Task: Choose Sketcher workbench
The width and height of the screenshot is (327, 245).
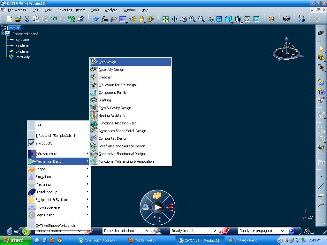Action: pos(131,77)
